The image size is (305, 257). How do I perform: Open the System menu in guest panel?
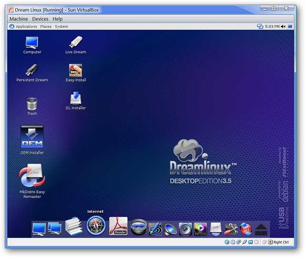coord(61,27)
